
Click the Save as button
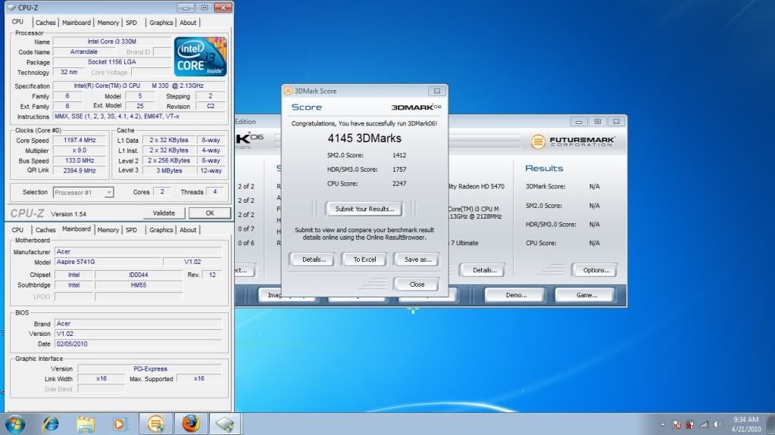tap(417, 259)
